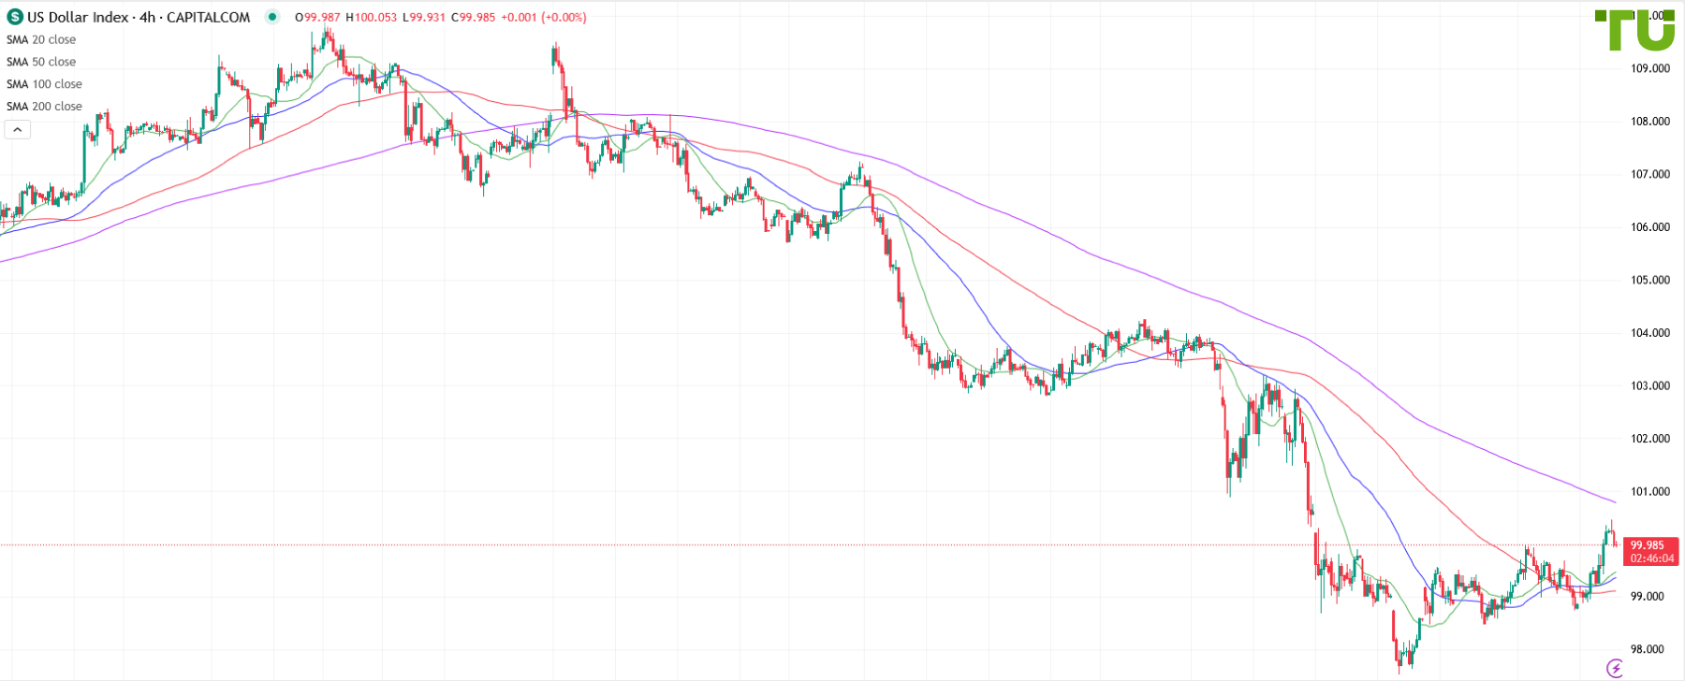Select the SMA 20 close indicator
The width and height of the screenshot is (1685, 681).
[41, 39]
